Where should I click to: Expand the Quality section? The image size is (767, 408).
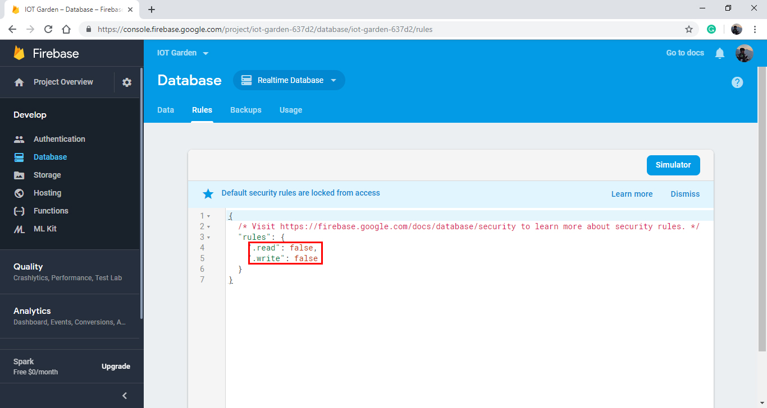70,272
